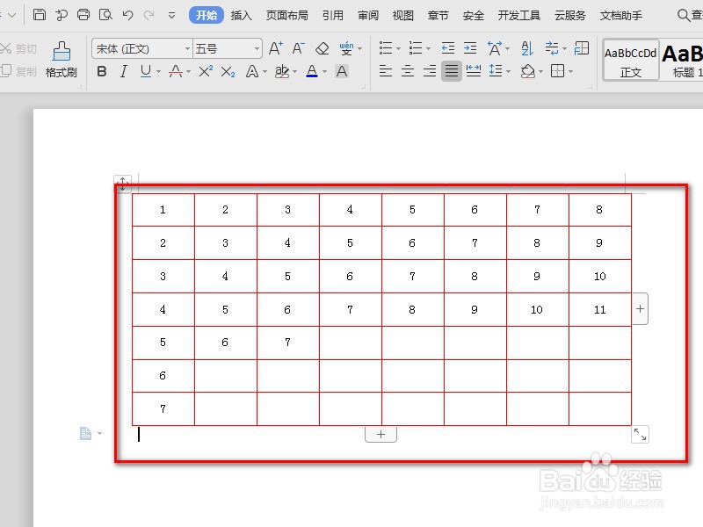The height and width of the screenshot is (527, 703).
Task: Apply text highlight color
Action: tap(281, 71)
